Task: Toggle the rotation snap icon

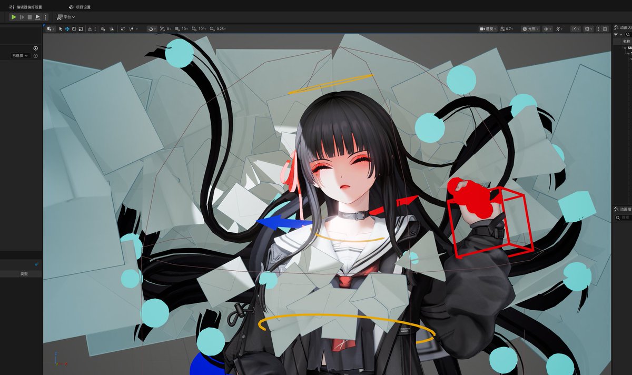Action: pos(194,29)
